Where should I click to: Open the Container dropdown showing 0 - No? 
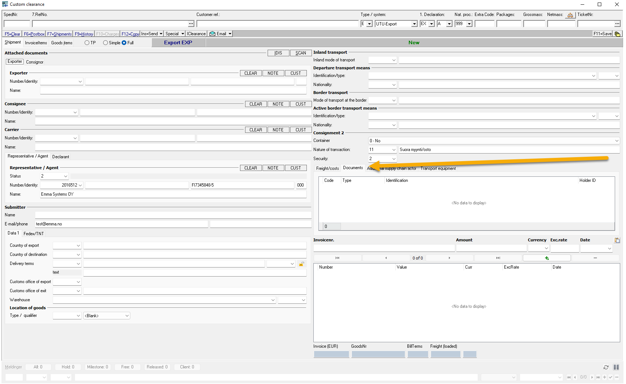click(x=616, y=141)
